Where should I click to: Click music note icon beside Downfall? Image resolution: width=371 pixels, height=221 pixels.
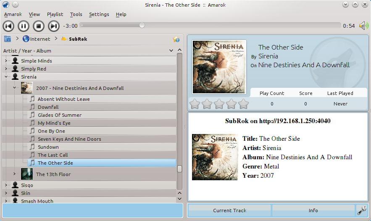coord(32,107)
